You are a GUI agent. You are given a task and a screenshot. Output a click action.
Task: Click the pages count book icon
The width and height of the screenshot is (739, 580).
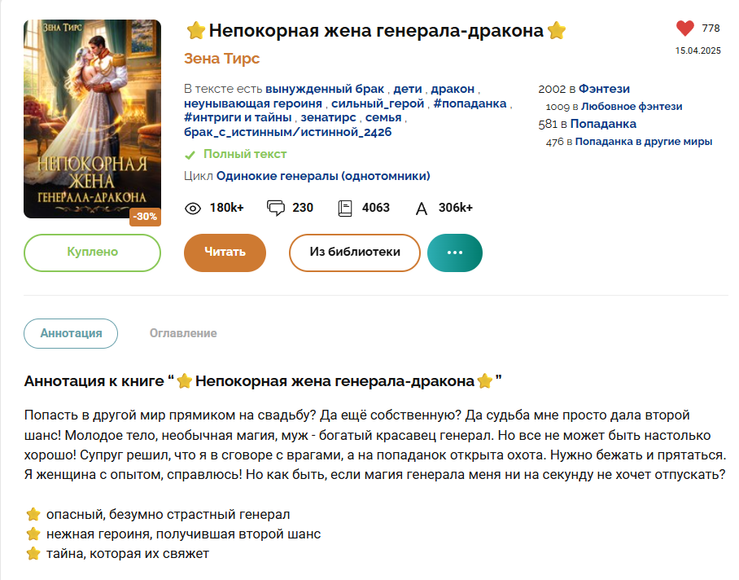345,208
